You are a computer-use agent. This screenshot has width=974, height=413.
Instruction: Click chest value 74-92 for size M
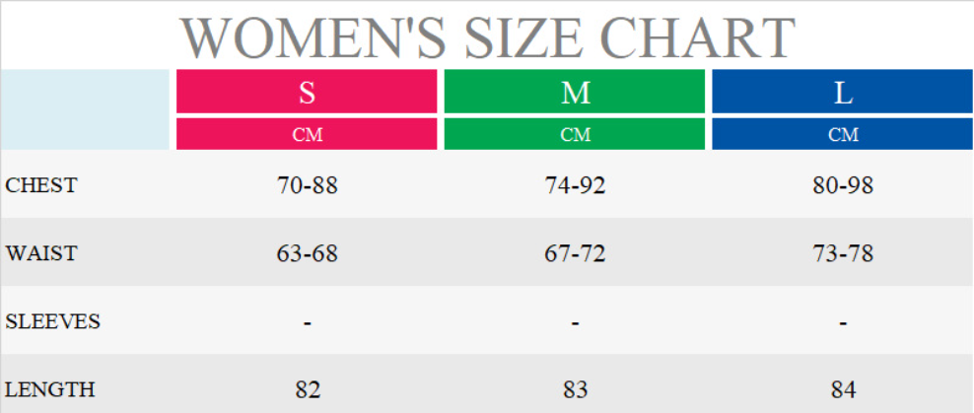point(575,185)
